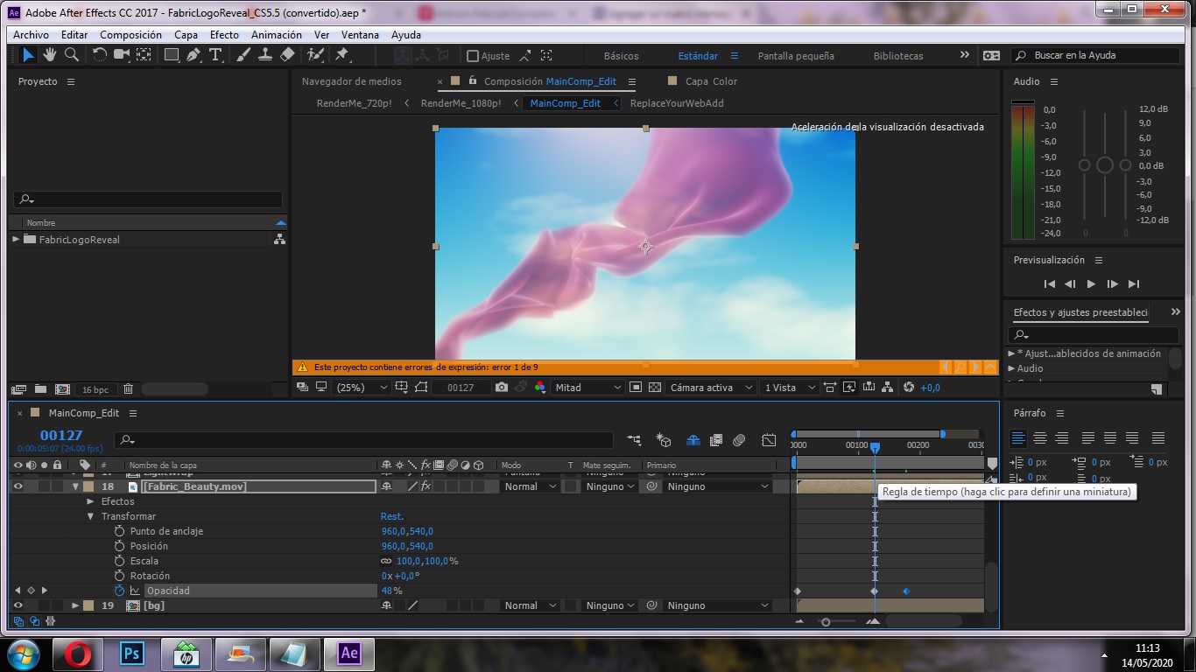
Task: Enable the Posición stopwatch
Action: pos(119,546)
